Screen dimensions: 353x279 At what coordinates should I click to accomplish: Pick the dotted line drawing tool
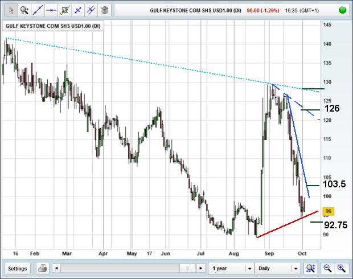point(78,10)
